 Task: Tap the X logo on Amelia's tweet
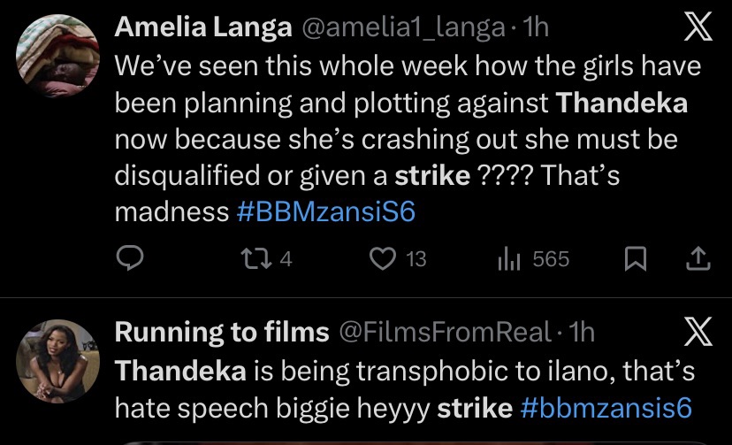(x=698, y=29)
